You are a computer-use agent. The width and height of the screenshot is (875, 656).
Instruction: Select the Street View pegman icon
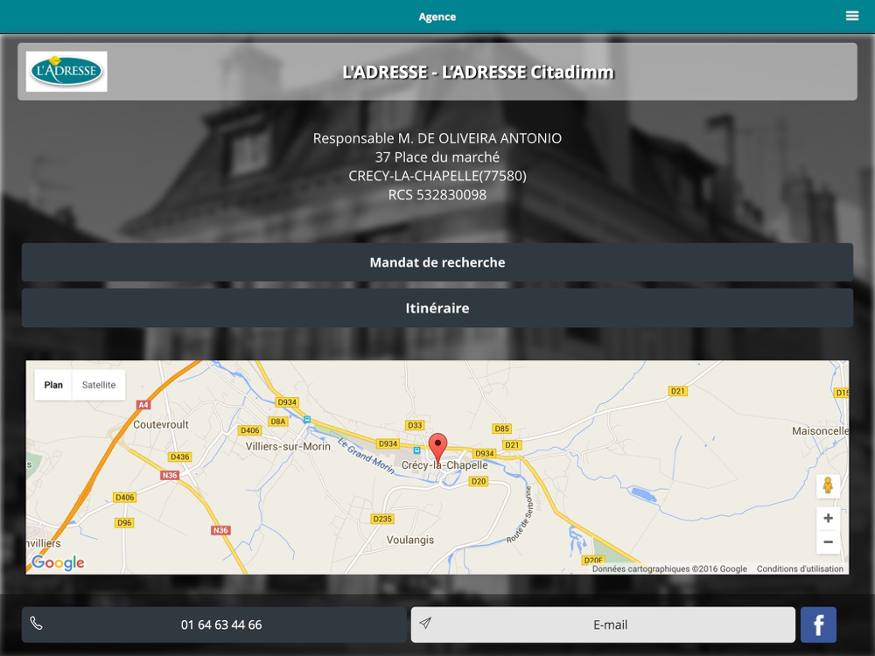click(x=828, y=485)
